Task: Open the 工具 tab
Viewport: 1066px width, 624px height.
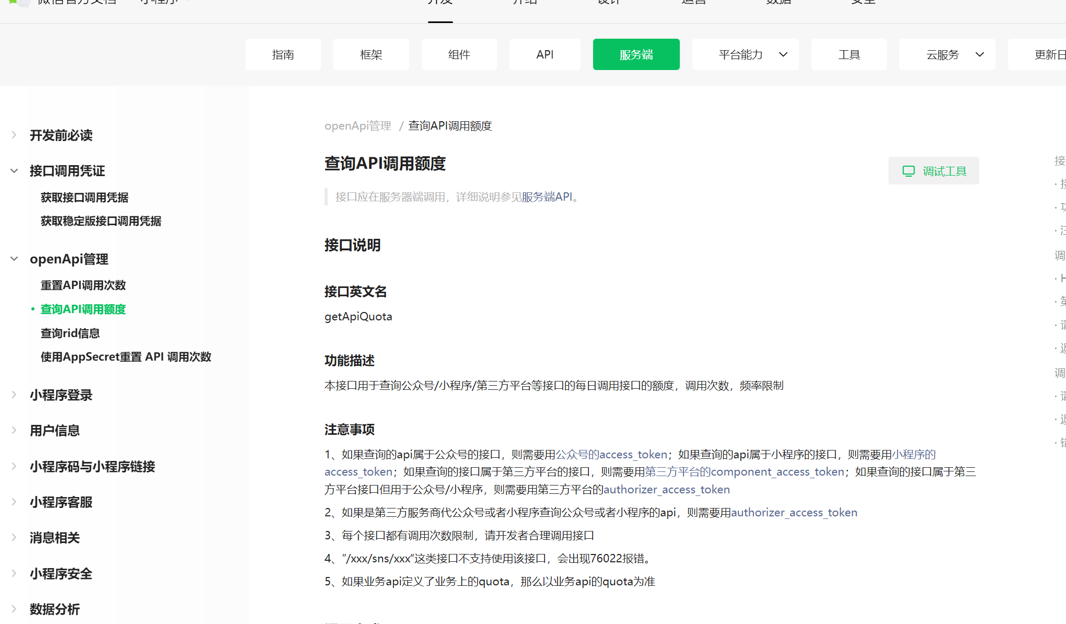Action: 849,54
